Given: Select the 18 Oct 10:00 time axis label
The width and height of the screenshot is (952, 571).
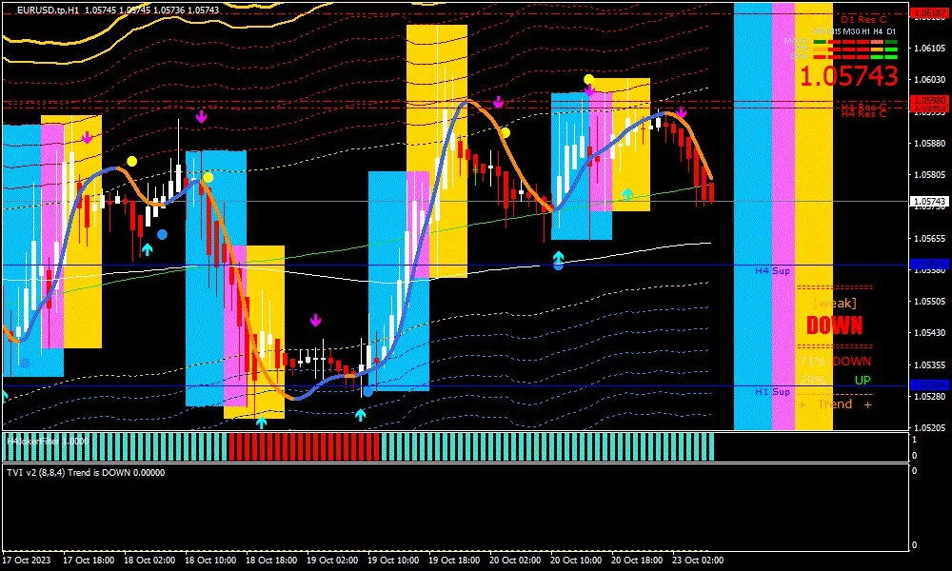Looking at the screenshot, I should click(x=210, y=561).
